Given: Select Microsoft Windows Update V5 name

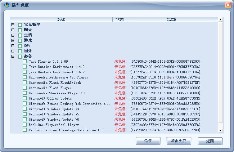Looking at the screenshot, I should [54, 114].
